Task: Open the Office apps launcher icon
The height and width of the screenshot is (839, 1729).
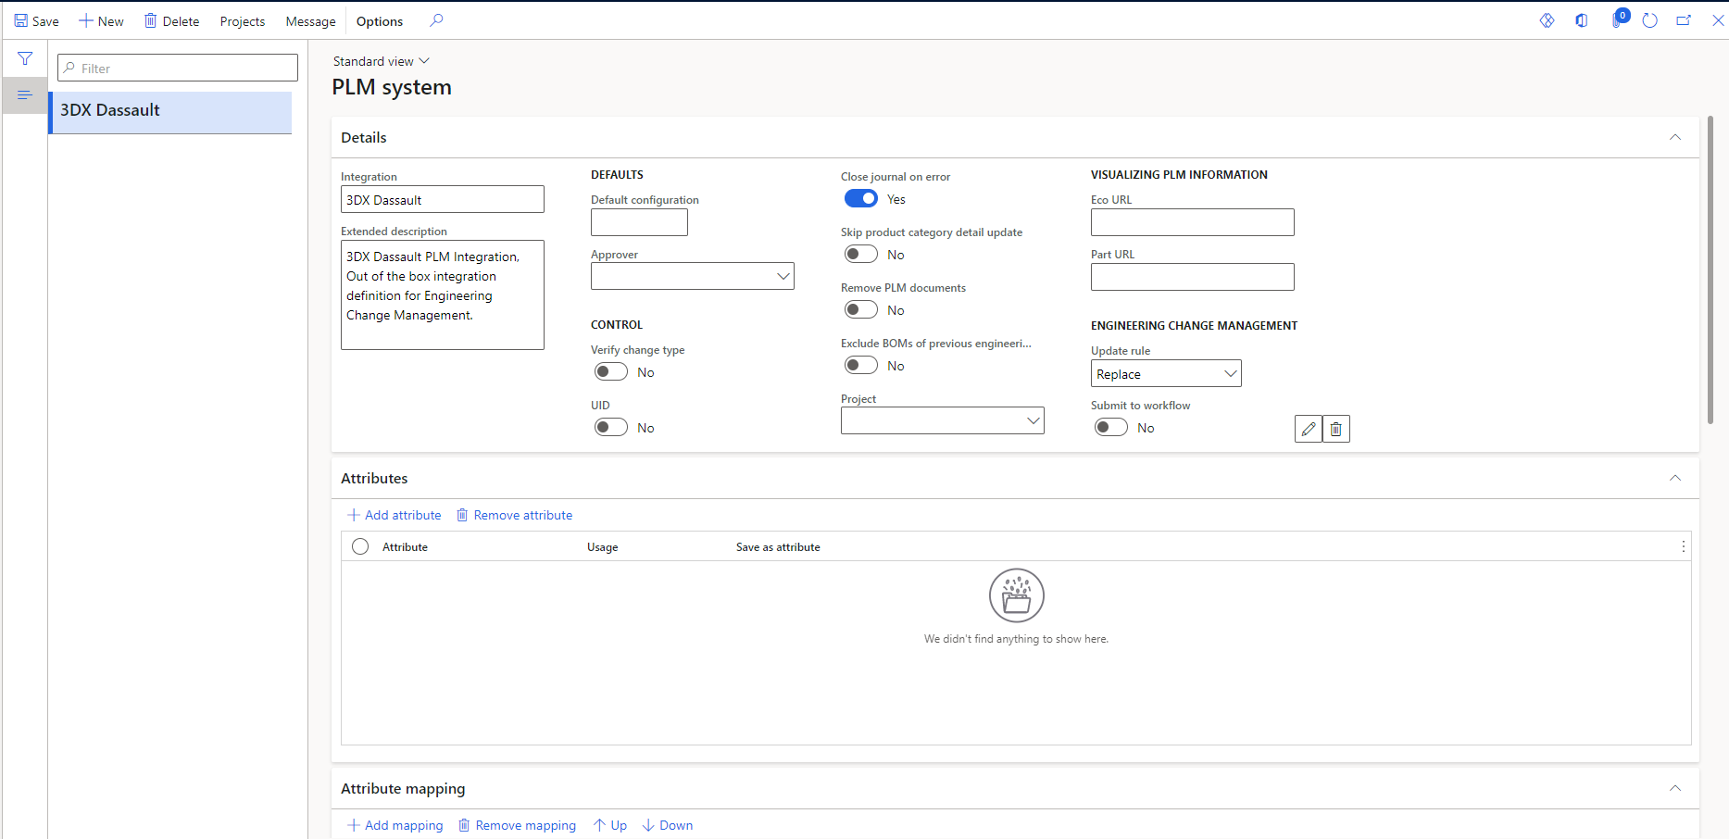Action: click(x=1582, y=20)
